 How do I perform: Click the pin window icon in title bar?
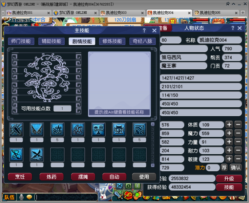tap(228, 4)
